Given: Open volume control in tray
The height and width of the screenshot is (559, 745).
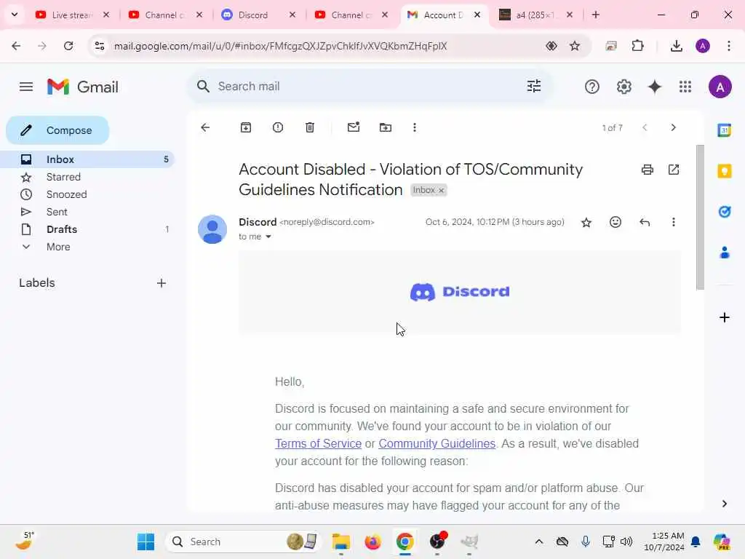Looking at the screenshot, I should click(626, 542).
